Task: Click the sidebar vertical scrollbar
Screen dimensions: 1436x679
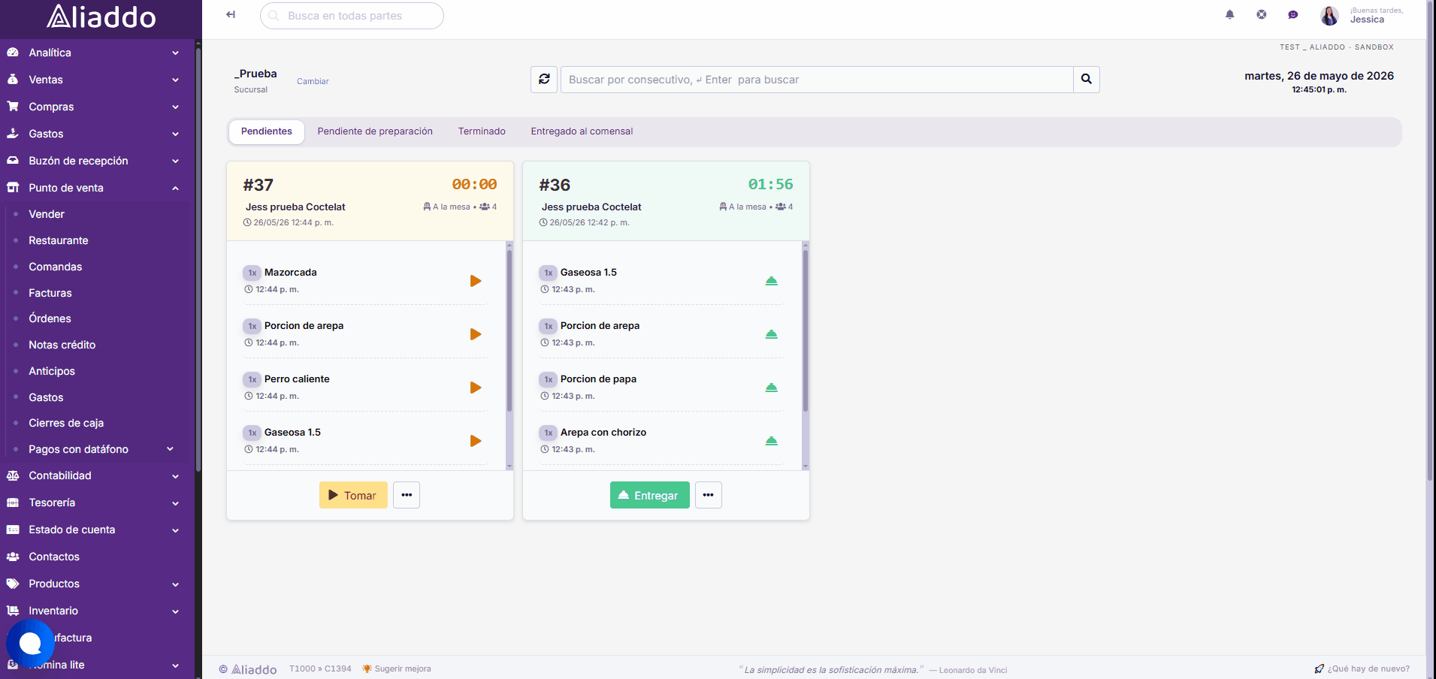Action: click(198, 259)
